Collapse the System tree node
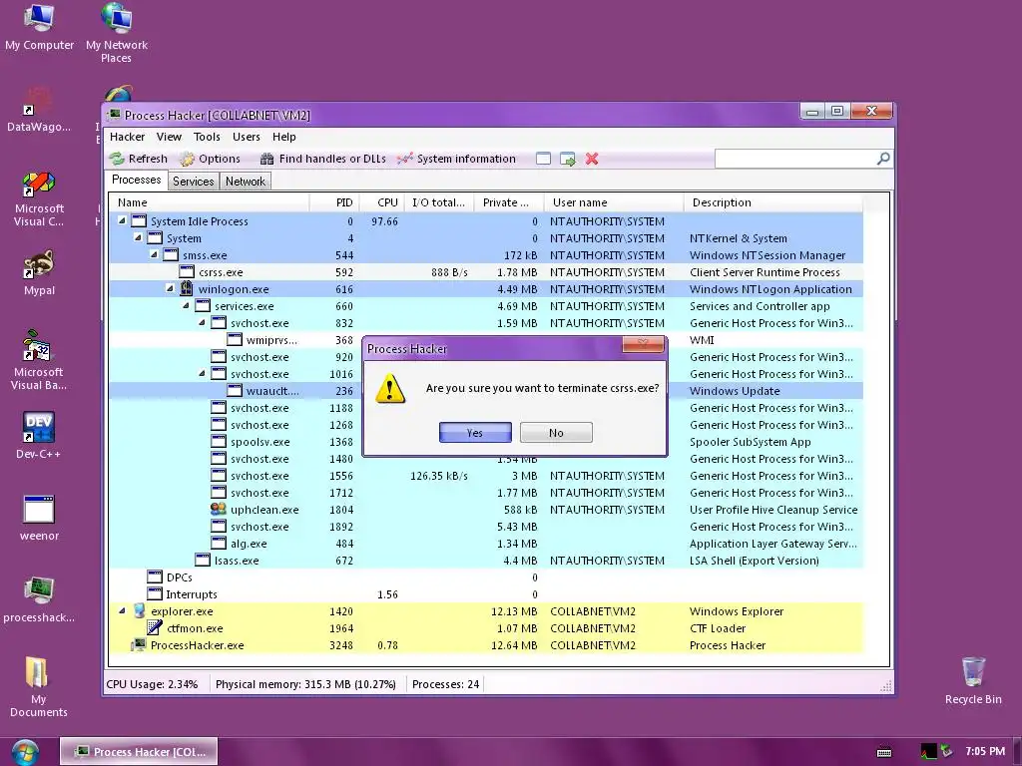 [x=138, y=237]
